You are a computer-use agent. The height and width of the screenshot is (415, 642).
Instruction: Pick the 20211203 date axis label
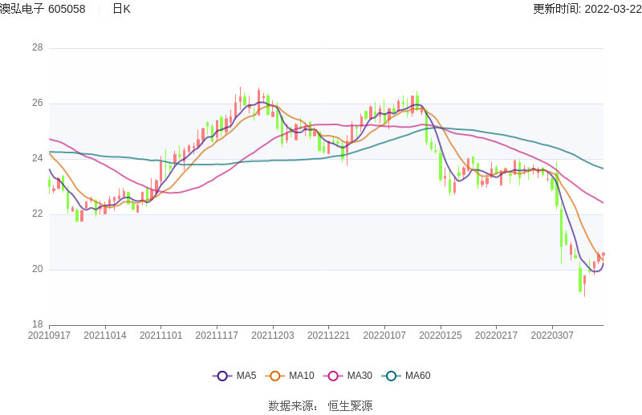click(x=272, y=336)
